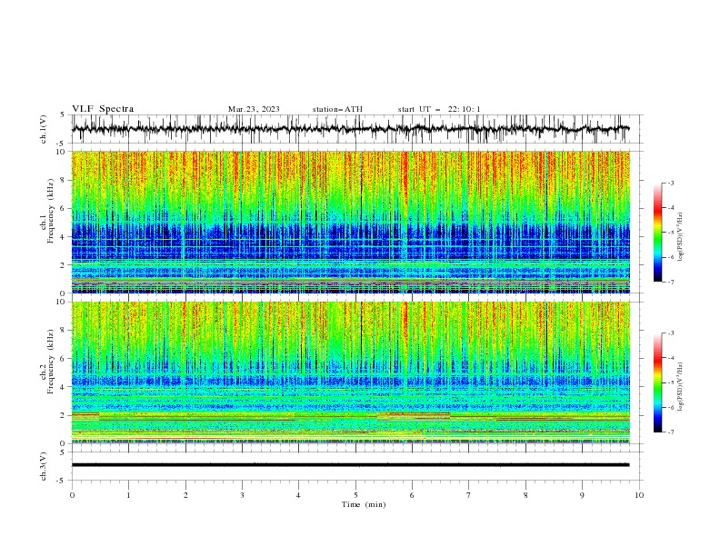Click the ch.3 flat black voltage trace
Viewport: 720px width, 556px height.
point(350,465)
